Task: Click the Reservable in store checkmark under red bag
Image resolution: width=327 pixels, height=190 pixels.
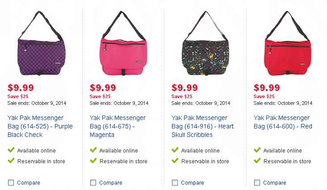Action: tap(257, 161)
